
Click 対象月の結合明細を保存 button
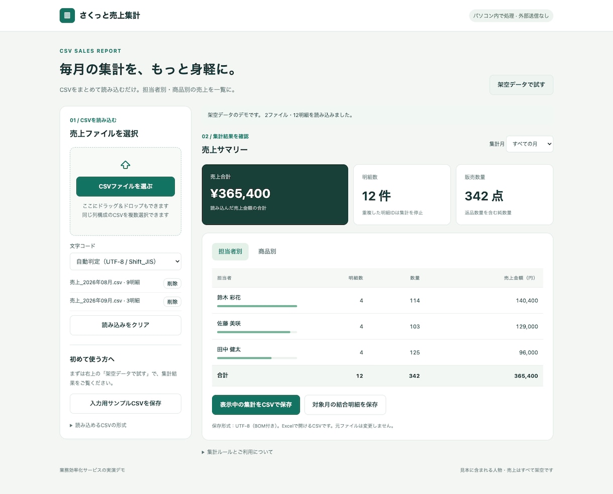point(345,405)
